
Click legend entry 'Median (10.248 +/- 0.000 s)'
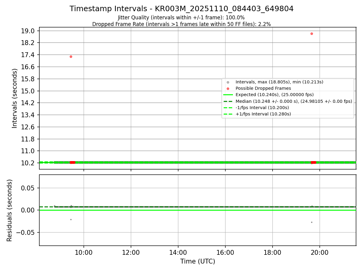(x=294, y=101)
